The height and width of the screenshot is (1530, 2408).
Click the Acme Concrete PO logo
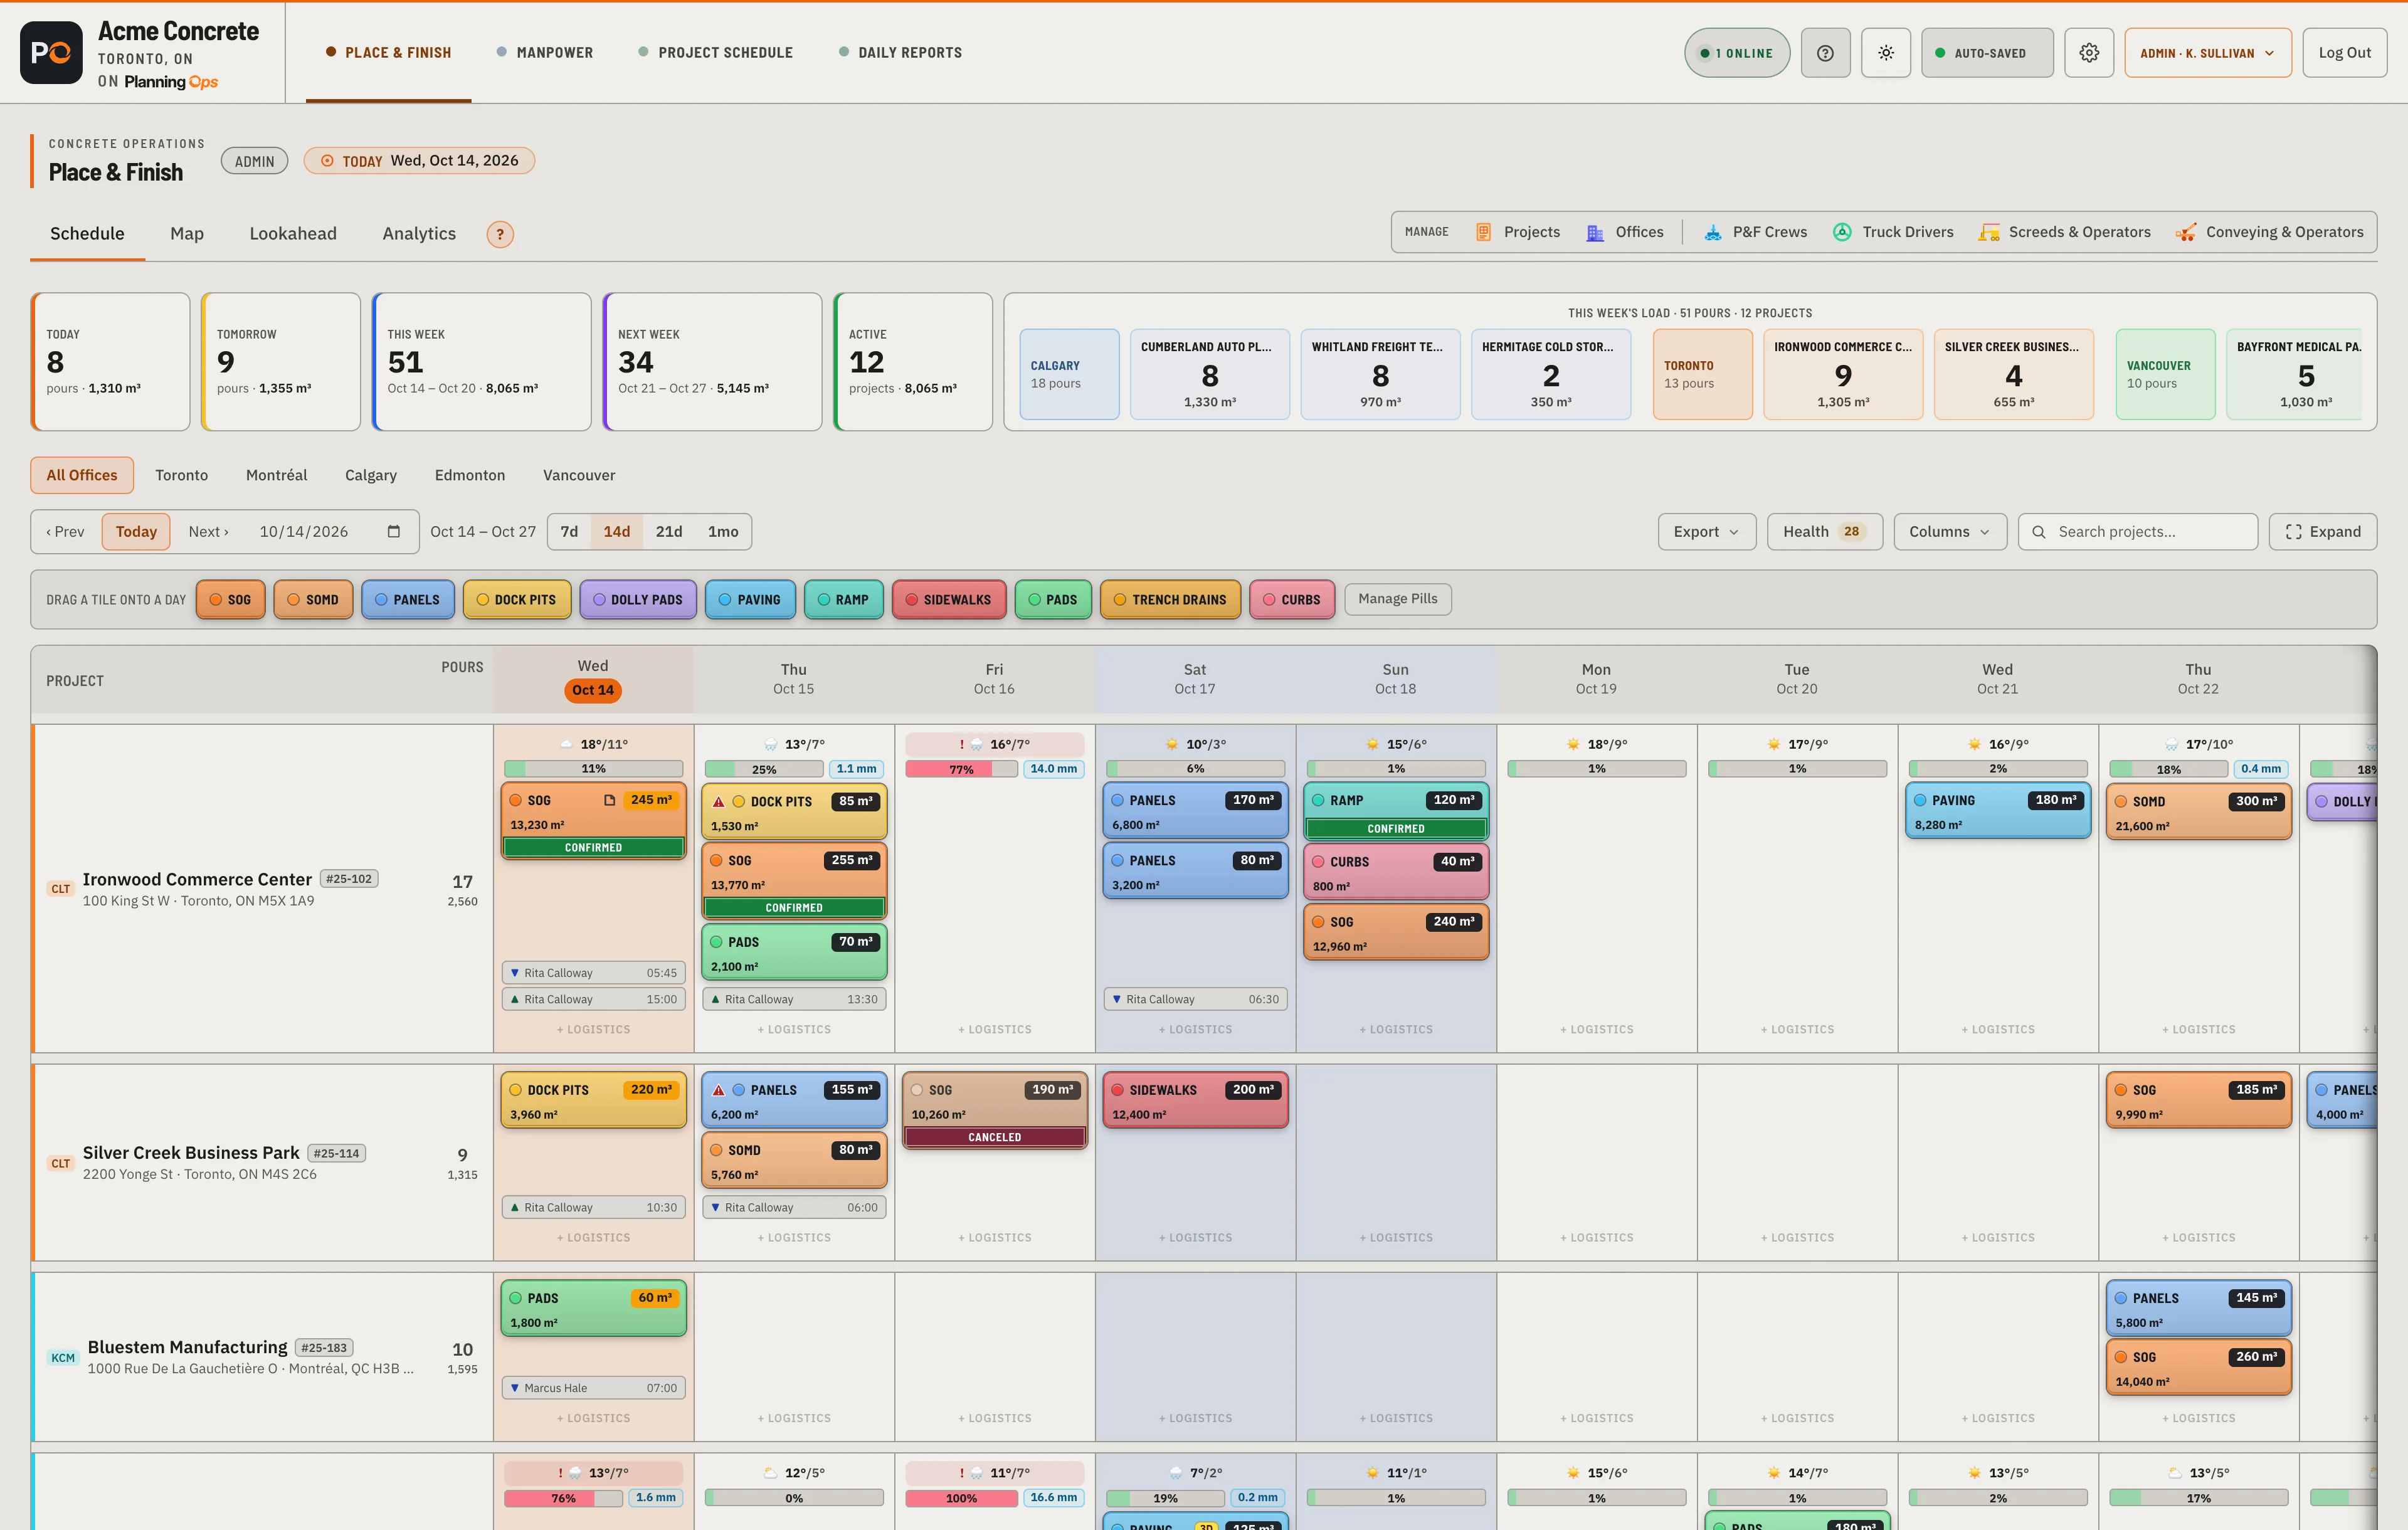click(x=51, y=53)
